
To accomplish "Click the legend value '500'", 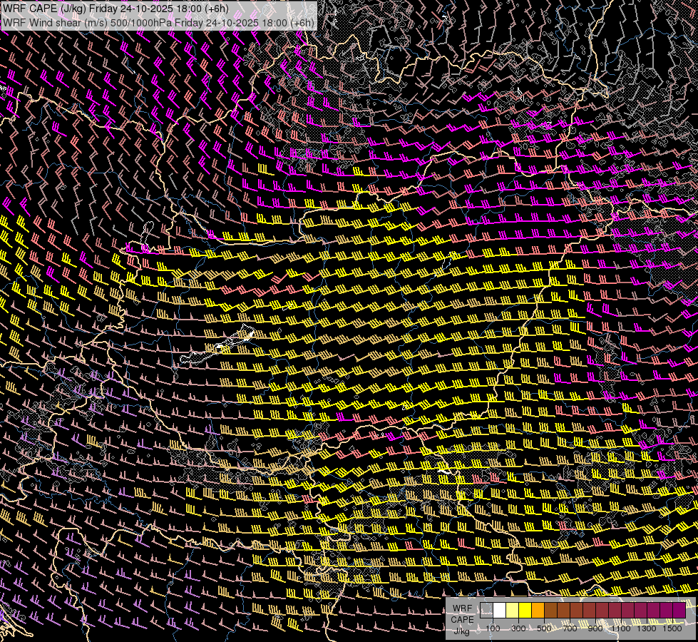I will 544,628.
